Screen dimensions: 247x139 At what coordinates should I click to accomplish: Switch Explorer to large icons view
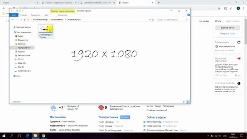coord(188,102)
